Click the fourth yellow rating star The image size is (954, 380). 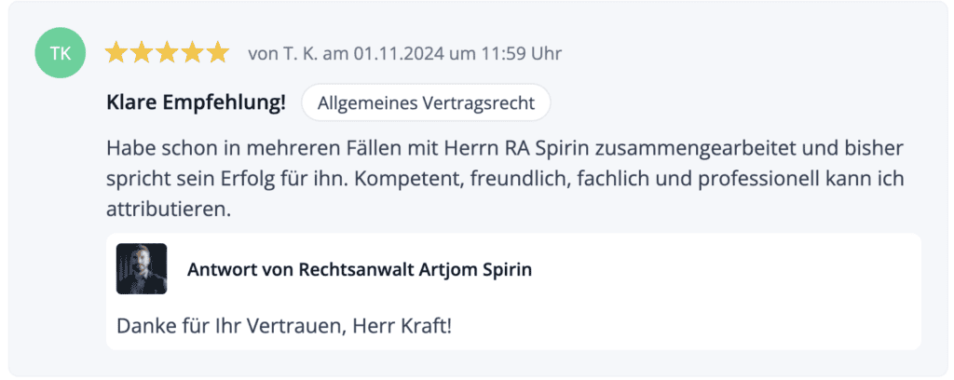[x=192, y=53]
